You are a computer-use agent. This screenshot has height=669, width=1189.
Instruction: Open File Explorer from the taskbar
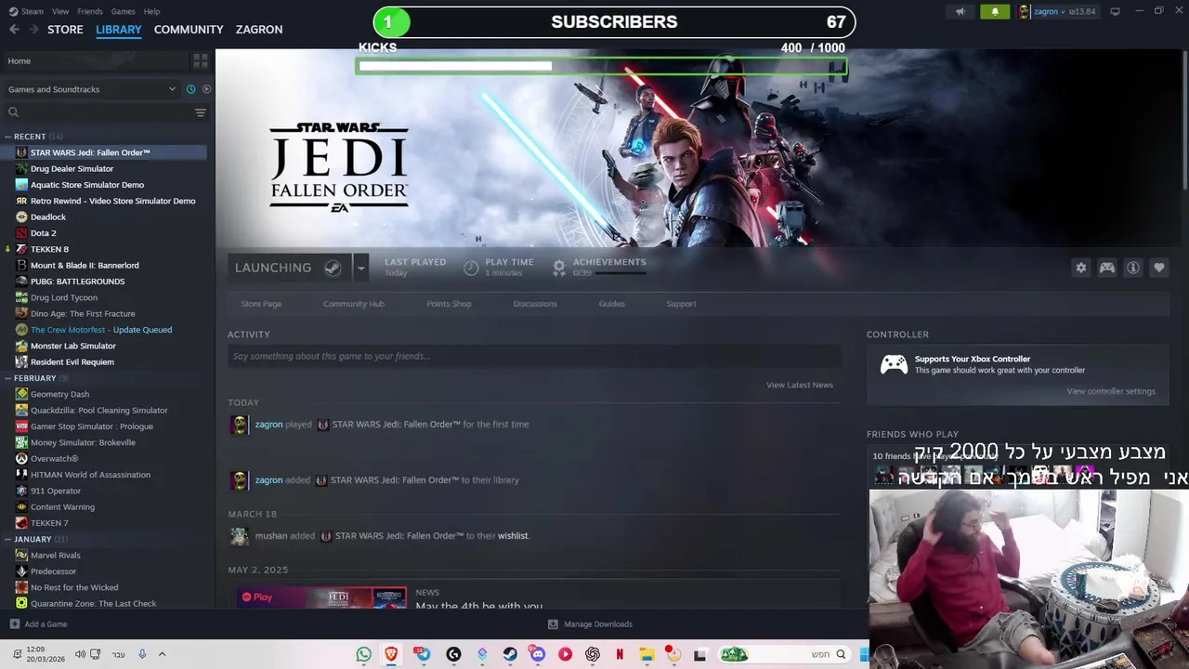click(x=647, y=654)
